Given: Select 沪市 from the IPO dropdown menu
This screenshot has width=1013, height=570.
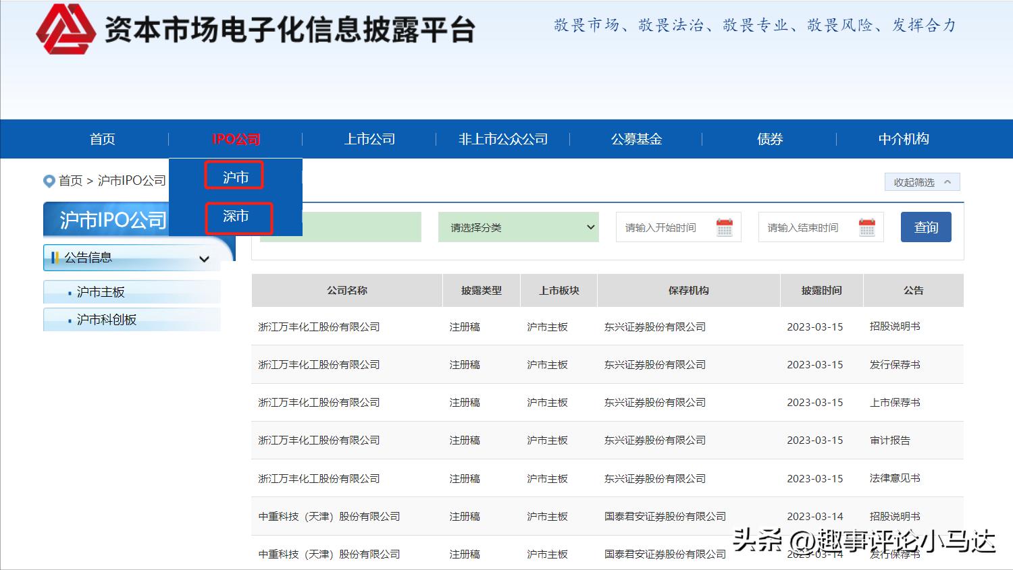Looking at the screenshot, I should (234, 175).
